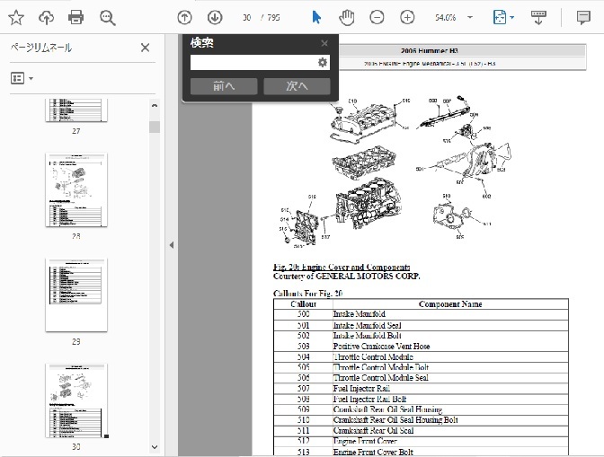Viewport: 604px width, 457px height.
Task: Open the zoom level dropdown arrow
Action: click(x=470, y=17)
